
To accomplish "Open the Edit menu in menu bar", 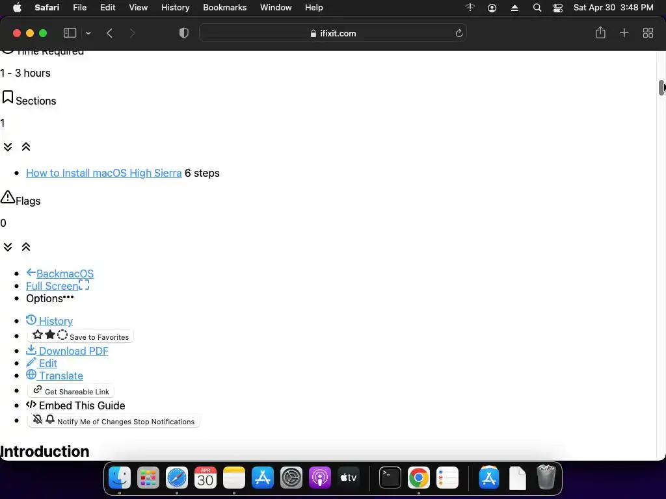I will (107, 8).
